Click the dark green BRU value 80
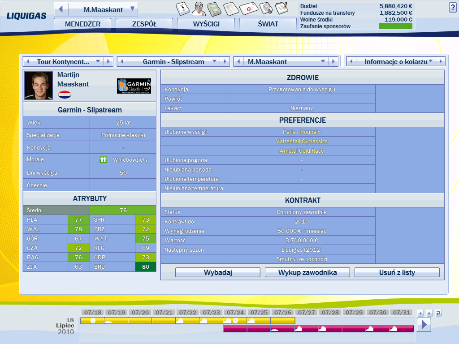Viewport: 459px width, 344px height. (146, 267)
